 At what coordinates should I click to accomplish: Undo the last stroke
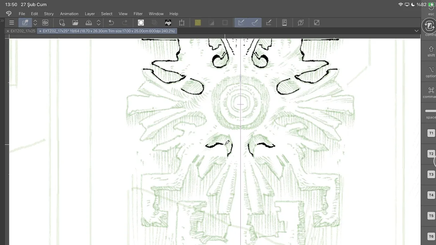111,23
